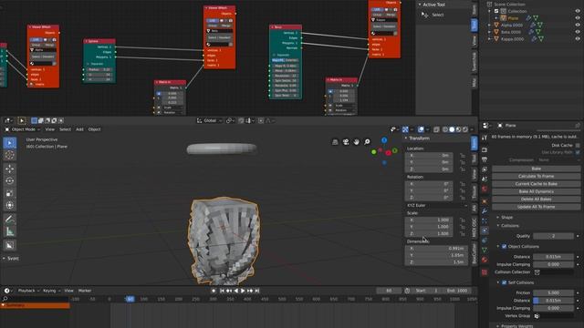This screenshot has height=328, width=584.
Task: Open the Modifiers wrench properties tab
Action: [485, 211]
